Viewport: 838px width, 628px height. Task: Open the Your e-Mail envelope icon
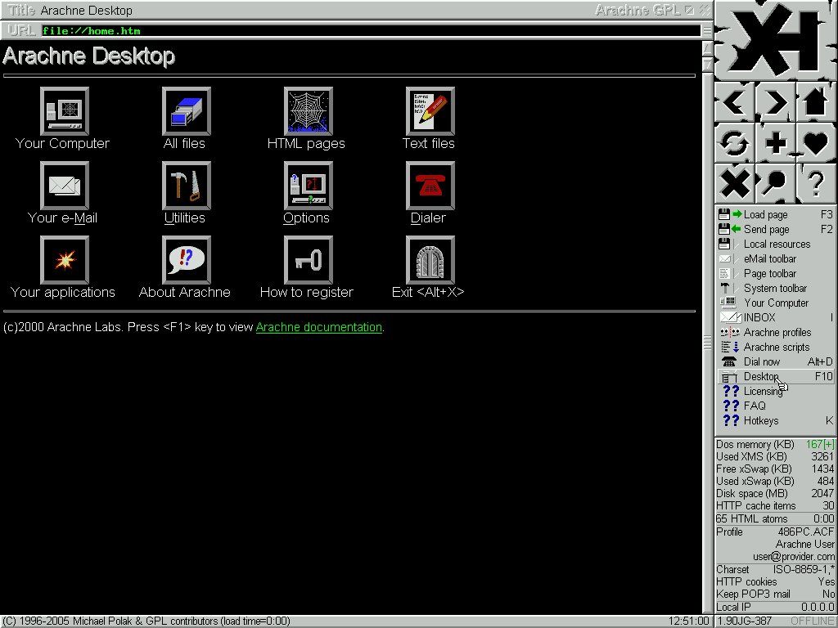click(64, 186)
